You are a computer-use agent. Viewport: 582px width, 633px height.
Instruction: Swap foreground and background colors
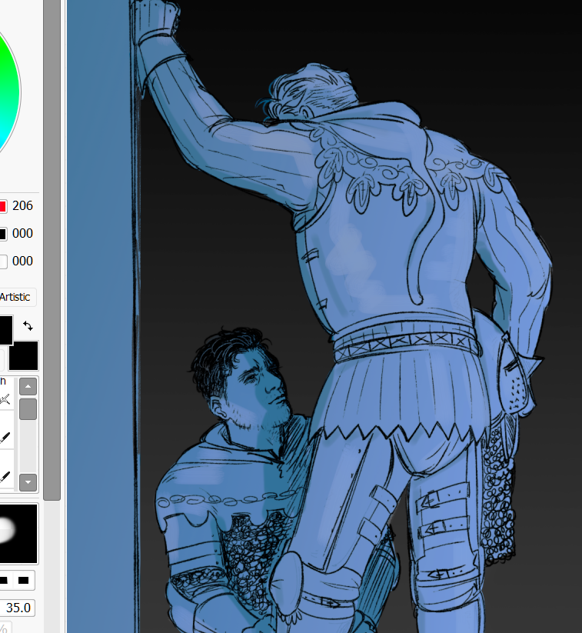(x=28, y=326)
